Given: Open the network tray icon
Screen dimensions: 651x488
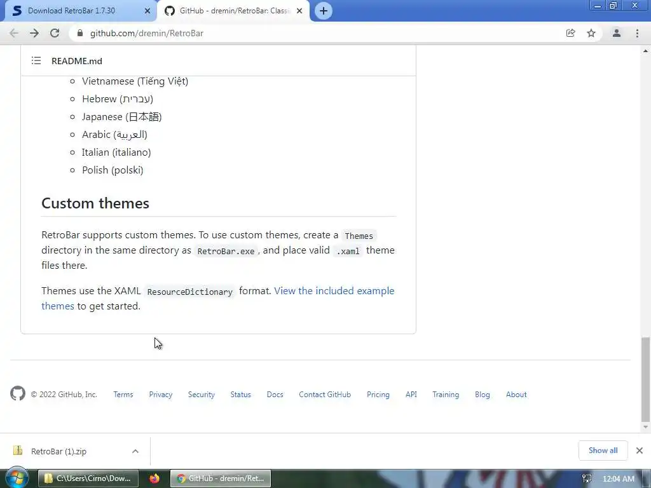Looking at the screenshot, I should (587, 478).
